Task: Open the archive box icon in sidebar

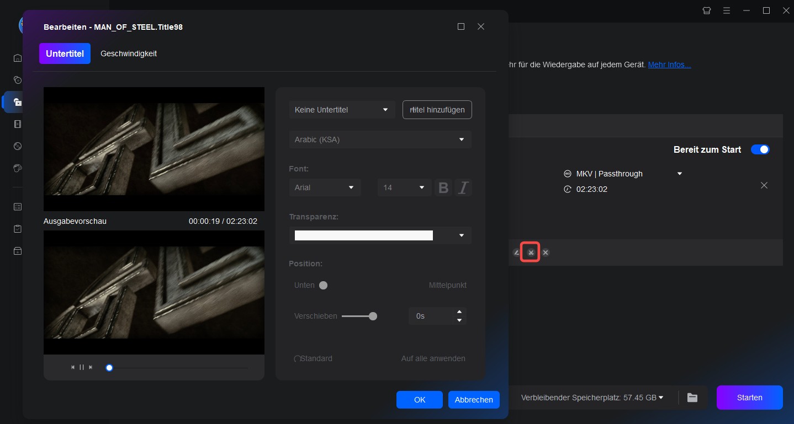Action: coord(18,251)
